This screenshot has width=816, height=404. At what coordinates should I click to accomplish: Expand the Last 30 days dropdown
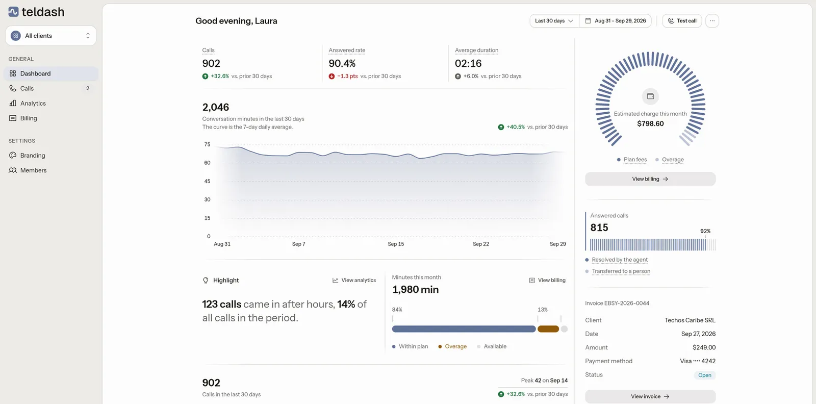tap(554, 21)
